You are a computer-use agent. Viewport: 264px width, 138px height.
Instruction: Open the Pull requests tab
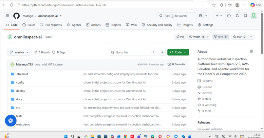click(51, 25)
